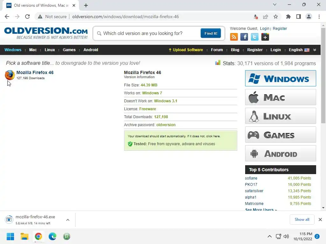
Task: Toggle the Chrome side panel icon
Action: click(299, 17)
